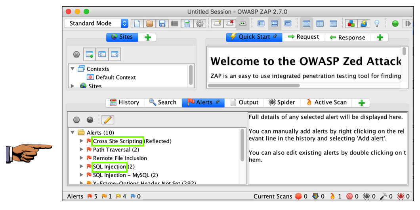Select the Alerts tab

pyautogui.click(x=203, y=103)
